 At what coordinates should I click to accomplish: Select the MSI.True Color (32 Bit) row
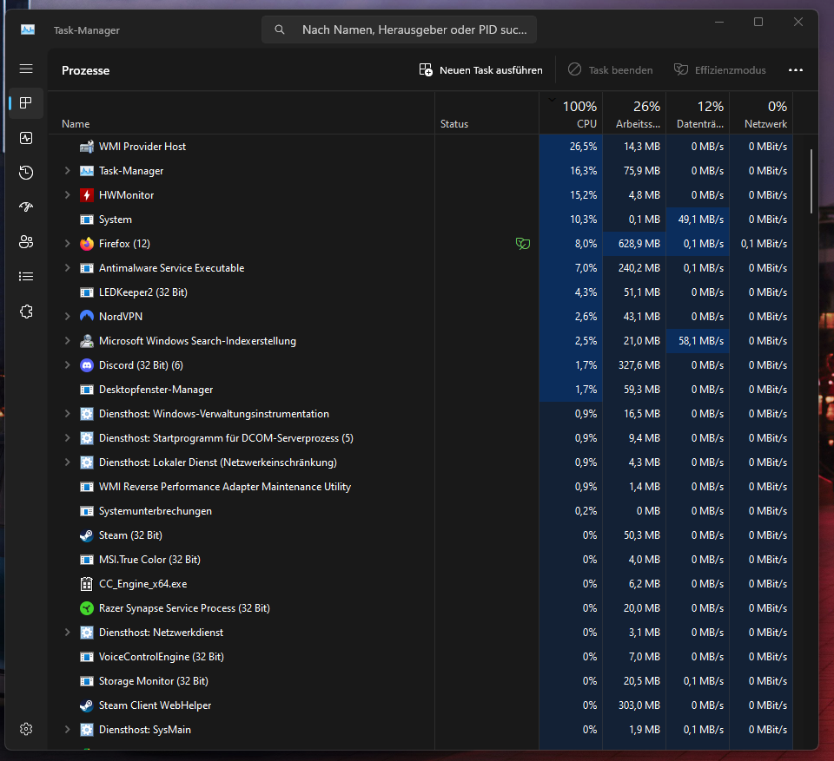[x=420, y=560]
